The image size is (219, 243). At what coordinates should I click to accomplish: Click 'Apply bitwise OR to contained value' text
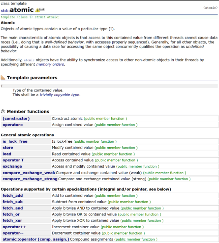pos(84,214)
